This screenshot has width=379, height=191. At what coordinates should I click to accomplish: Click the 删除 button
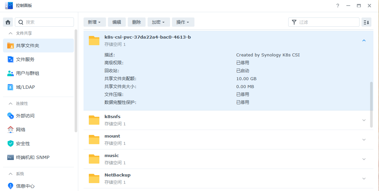tap(137, 22)
